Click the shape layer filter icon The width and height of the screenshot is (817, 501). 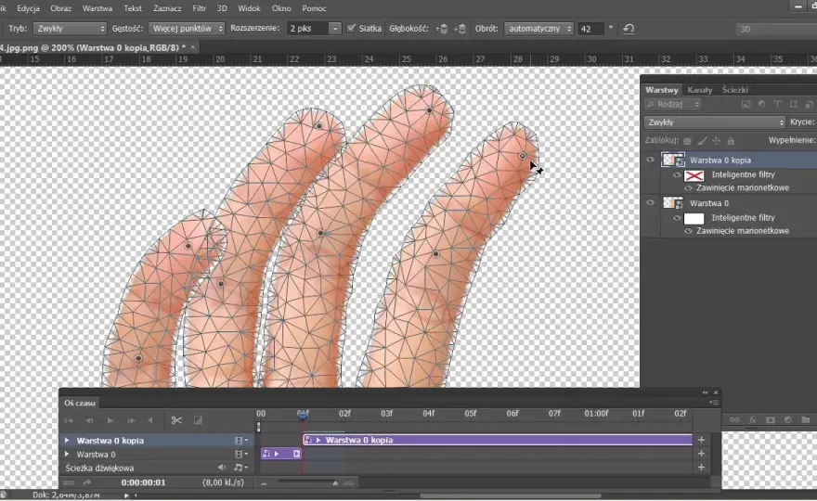point(793,104)
